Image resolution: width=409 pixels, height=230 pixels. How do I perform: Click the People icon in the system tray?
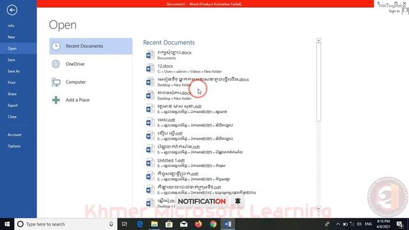click(x=327, y=224)
